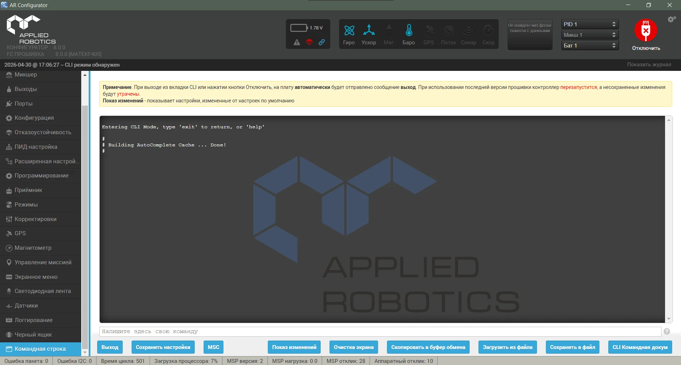Click the Показ изменений button
The image size is (681, 365).
[x=294, y=347]
